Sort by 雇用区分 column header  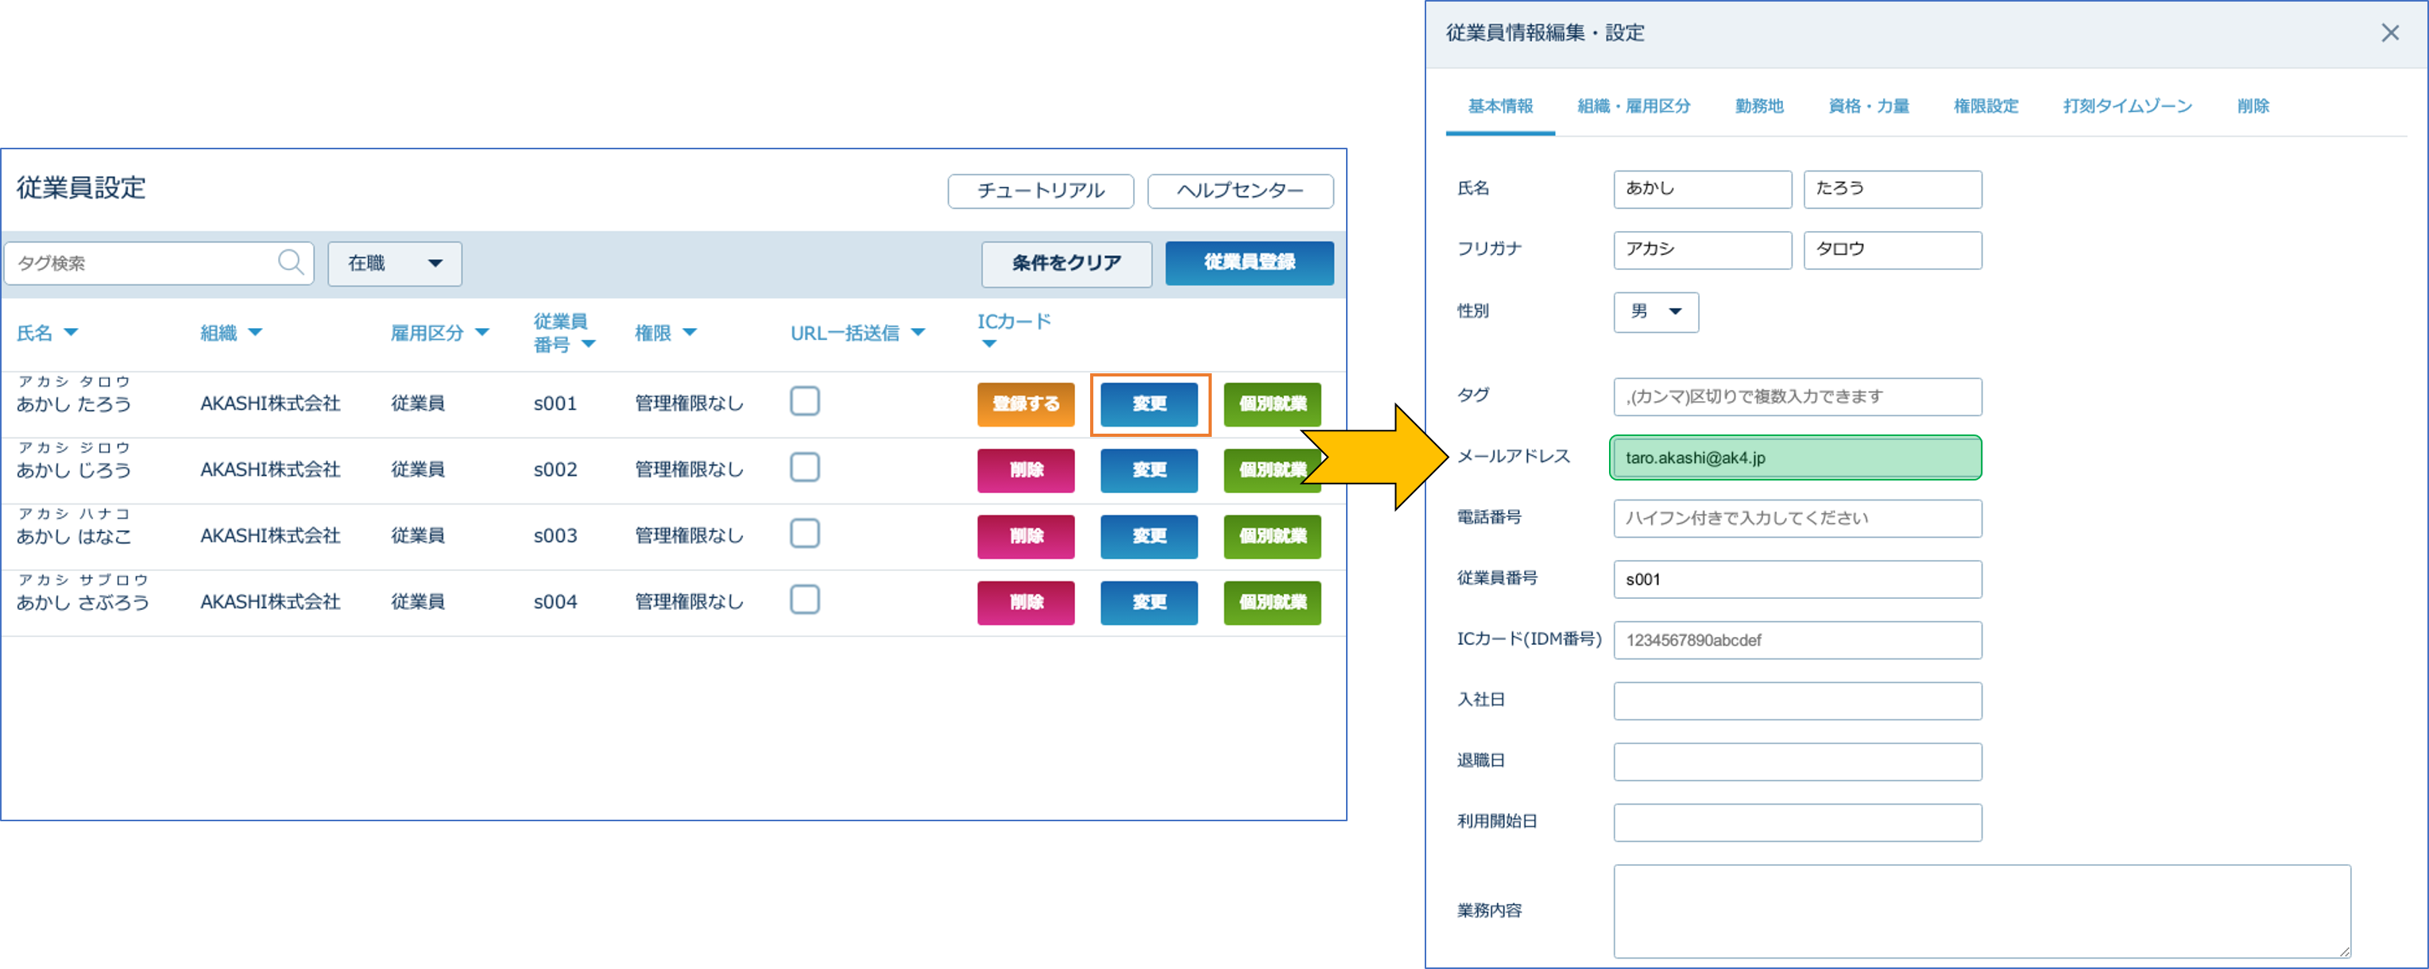point(439,333)
